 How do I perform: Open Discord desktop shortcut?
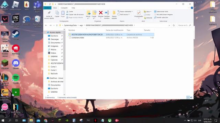pyautogui.click(x=15, y=64)
